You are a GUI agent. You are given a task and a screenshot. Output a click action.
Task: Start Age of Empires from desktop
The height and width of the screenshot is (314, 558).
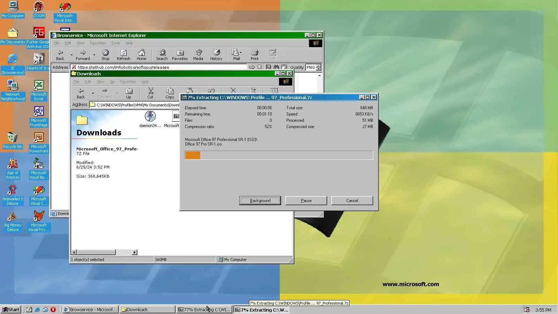(x=13, y=169)
